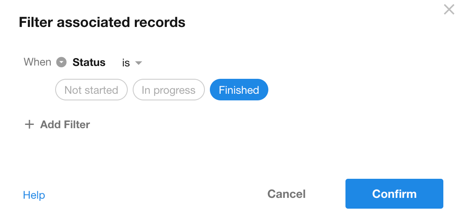Toggle the Not started status option
462x224 pixels.
tap(91, 90)
